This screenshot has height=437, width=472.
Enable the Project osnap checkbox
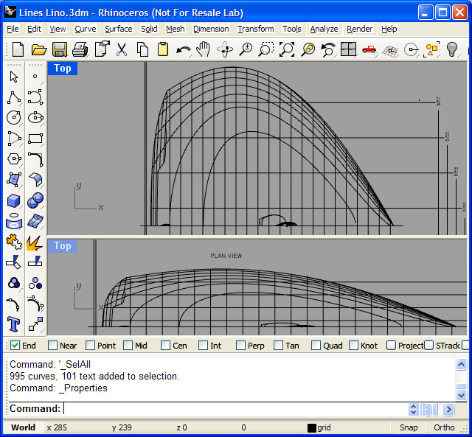[391, 346]
